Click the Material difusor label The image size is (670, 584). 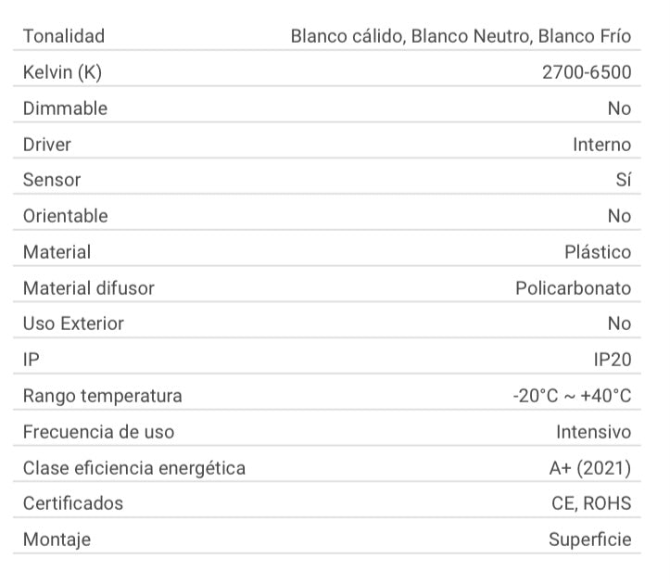coord(89,288)
